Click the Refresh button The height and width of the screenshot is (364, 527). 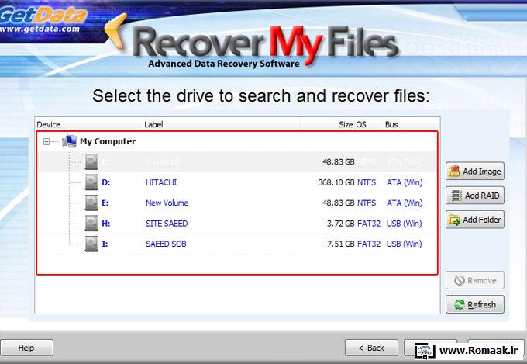coord(475,304)
